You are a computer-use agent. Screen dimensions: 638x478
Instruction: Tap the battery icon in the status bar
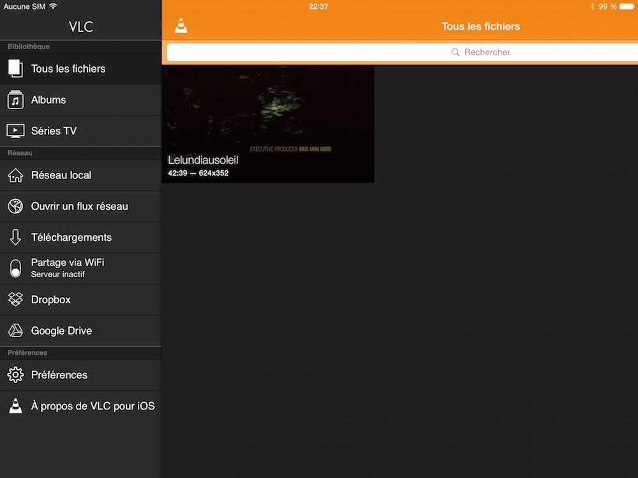tap(627, 6)
